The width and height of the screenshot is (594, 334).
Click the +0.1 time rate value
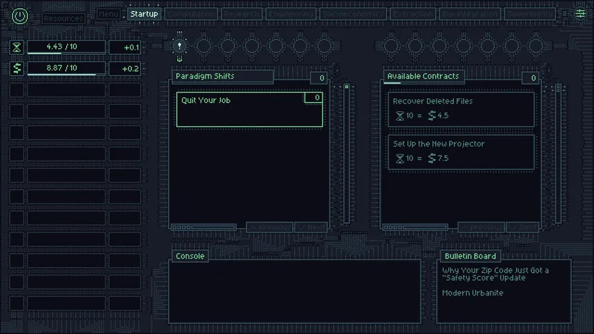coord(125,48)
